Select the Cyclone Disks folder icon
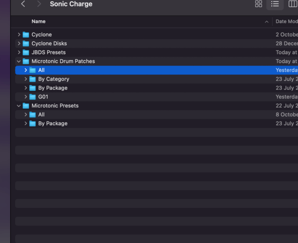 click(26, 43)
